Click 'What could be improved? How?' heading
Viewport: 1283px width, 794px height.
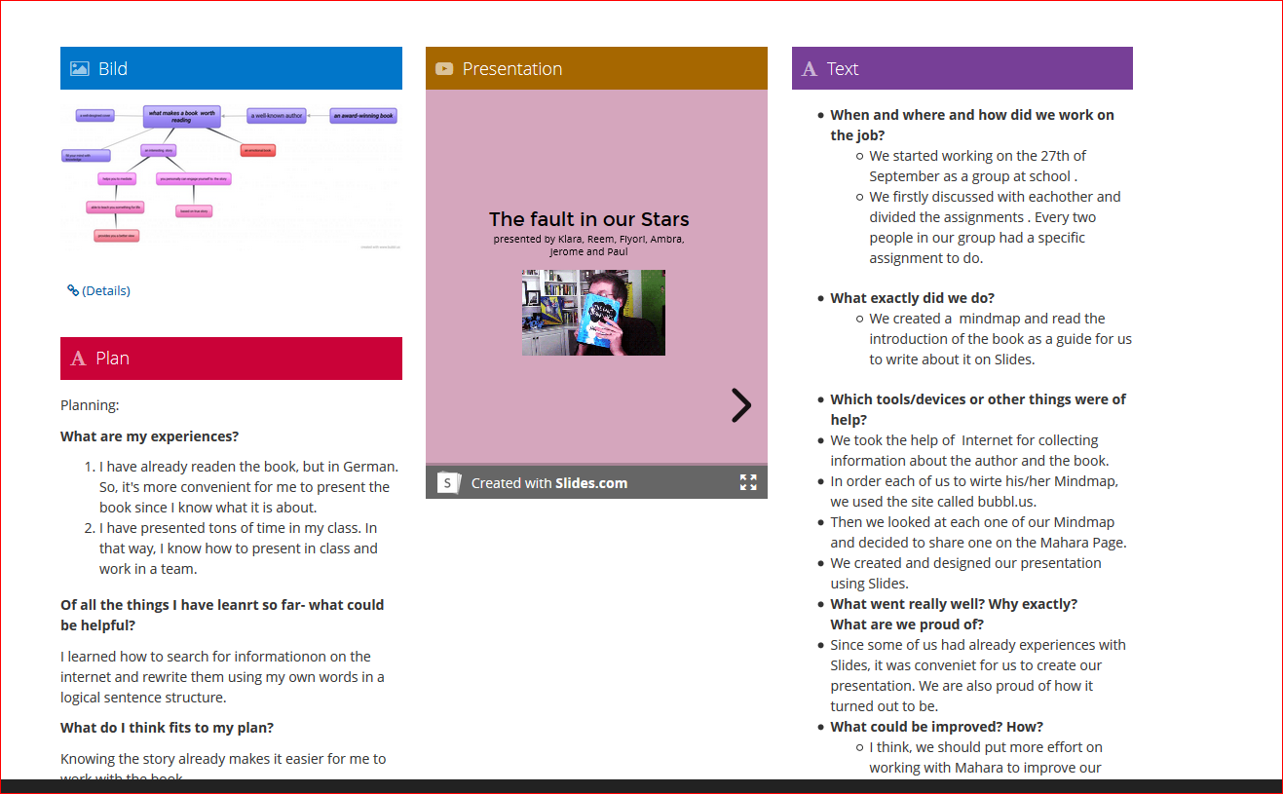[x=937, y=727]
